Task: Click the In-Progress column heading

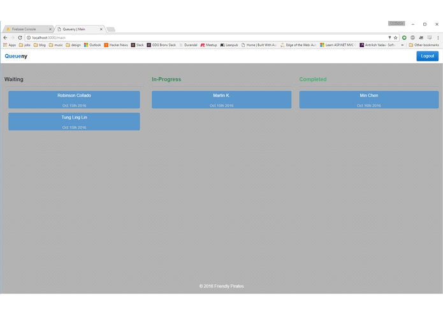Action: pyautogui.click(x=166, y=79)
